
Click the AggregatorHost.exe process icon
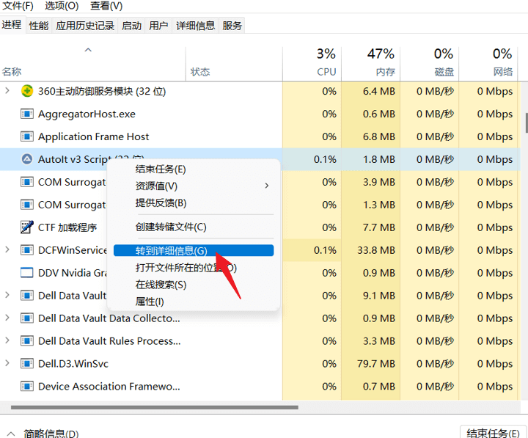point(27,114)
